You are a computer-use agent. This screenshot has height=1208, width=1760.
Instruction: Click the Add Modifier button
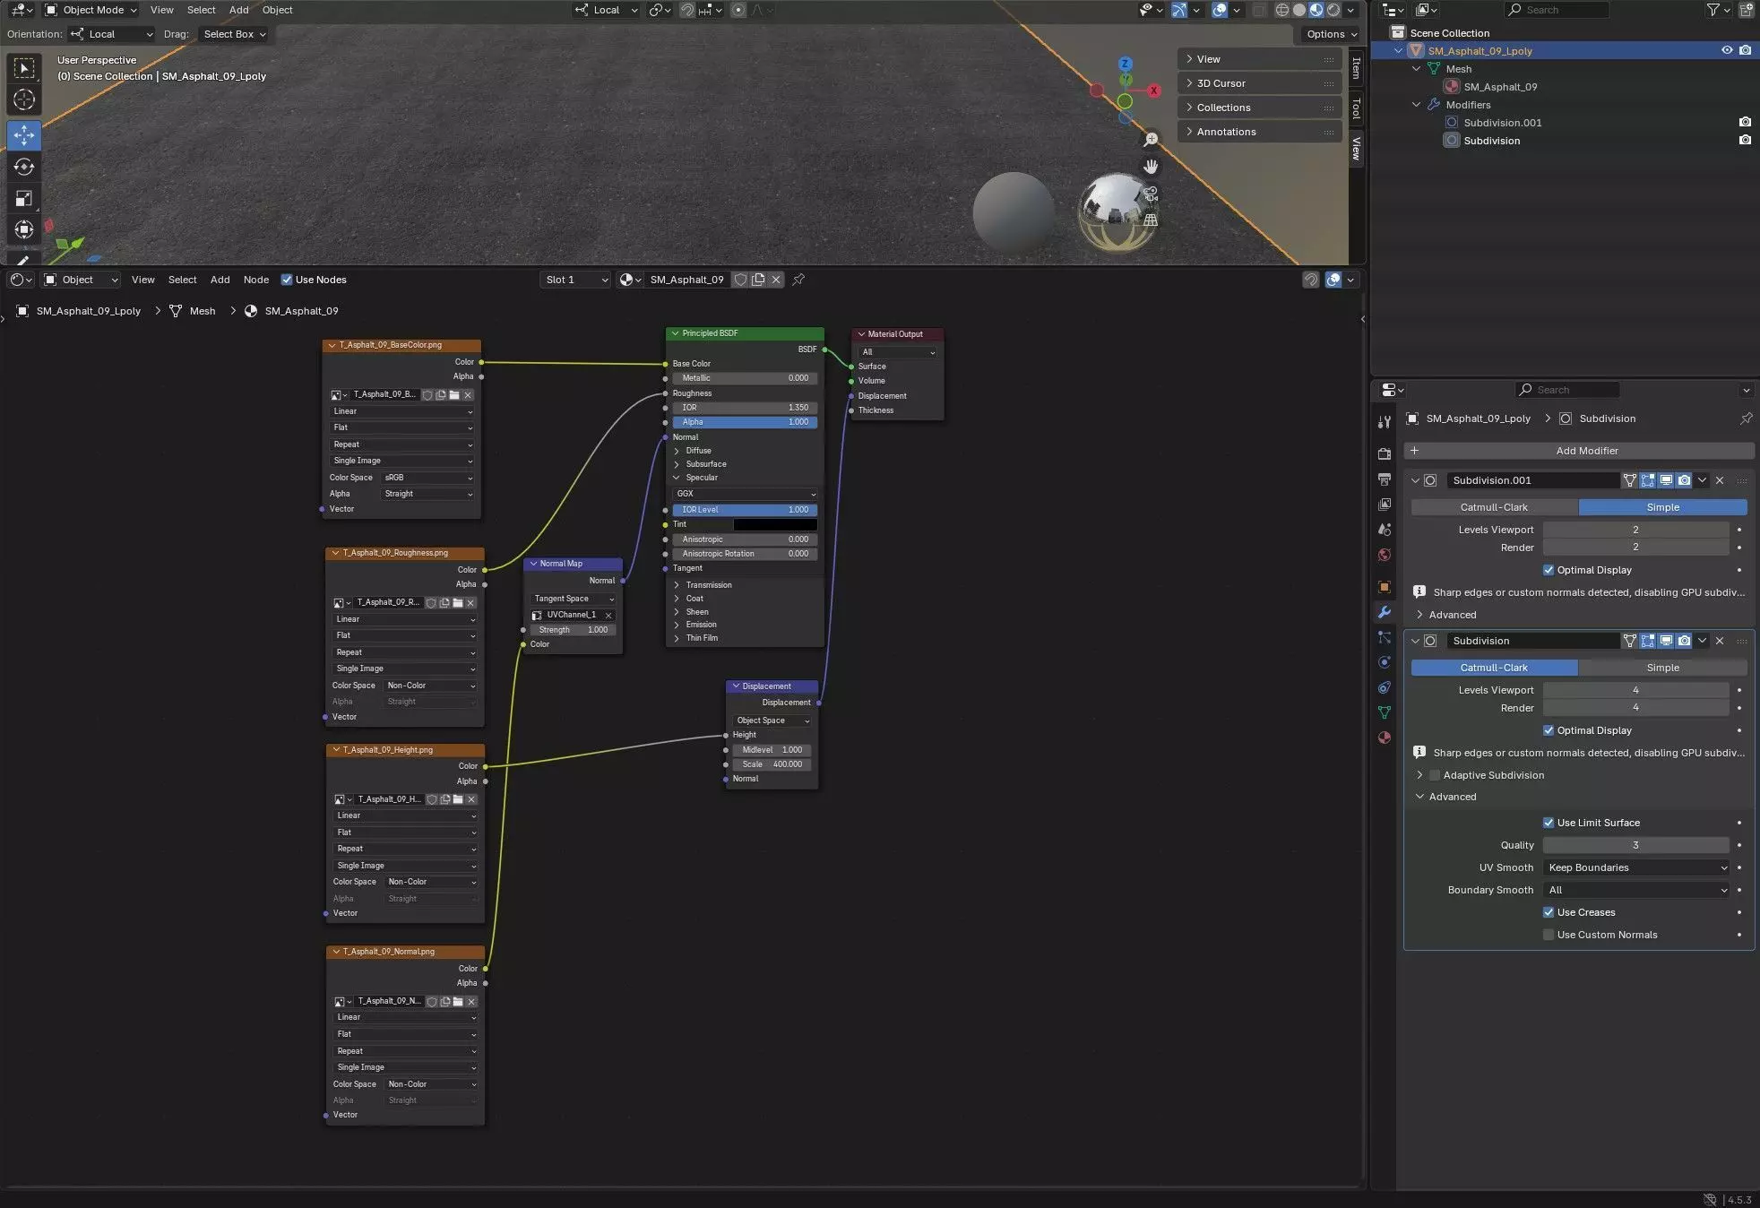[x=1586, y=451]
